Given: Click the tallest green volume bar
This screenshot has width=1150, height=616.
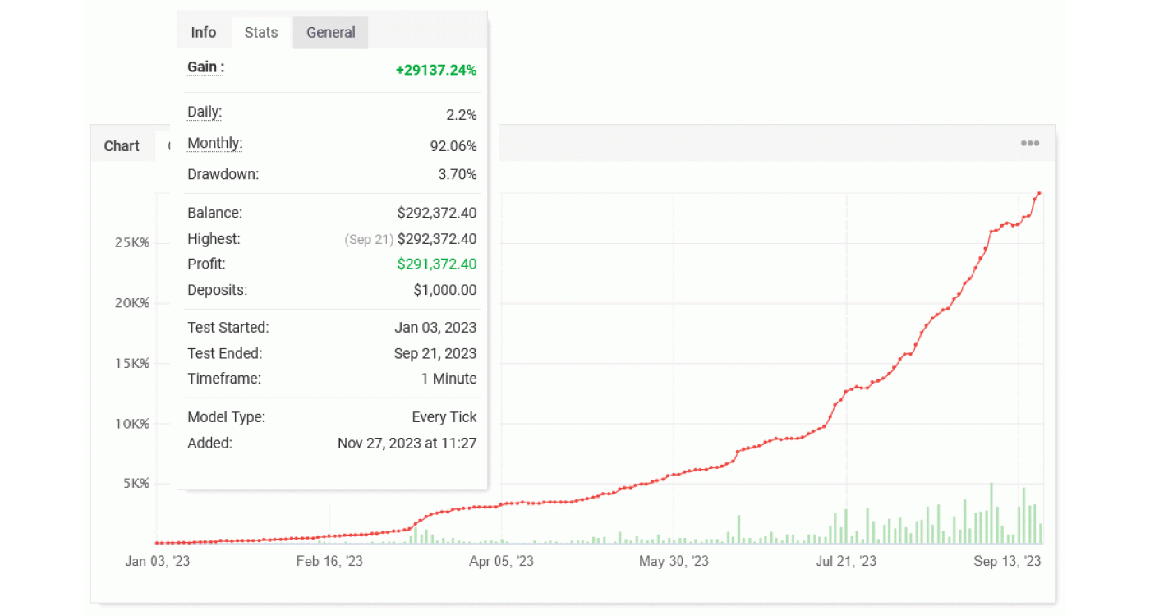Looking at the screenshot, I should coord(991,513).
